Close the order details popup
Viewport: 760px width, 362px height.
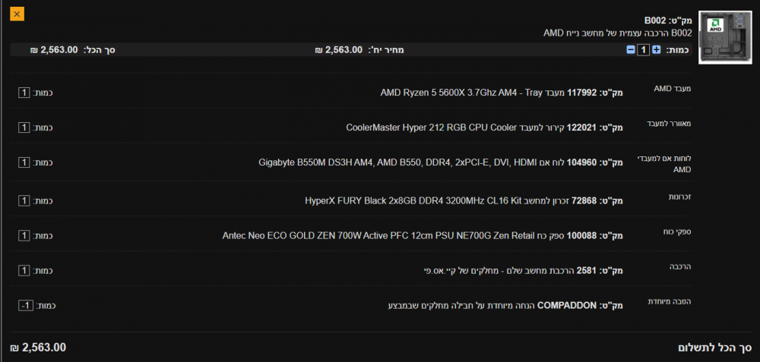[17, 14]
